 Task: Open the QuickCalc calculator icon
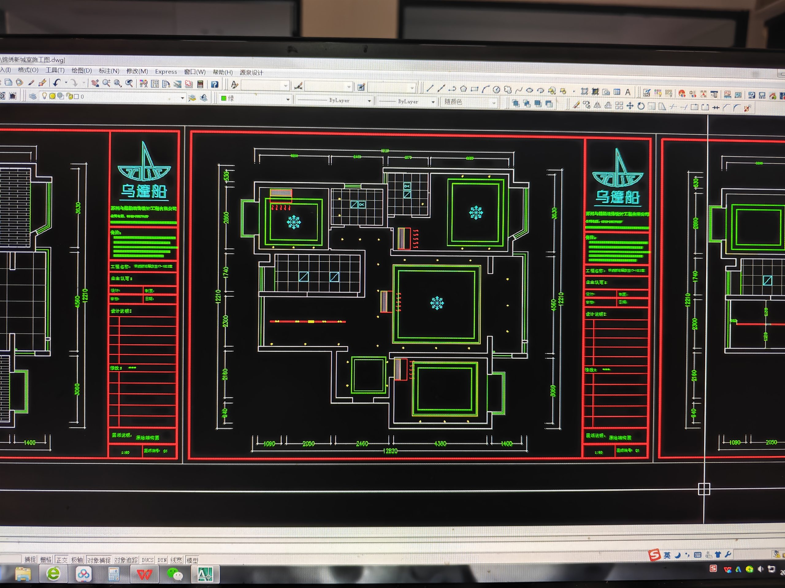coord(201,84)
